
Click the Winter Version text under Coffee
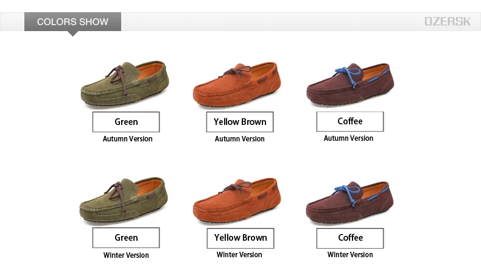tap(350, 255)
